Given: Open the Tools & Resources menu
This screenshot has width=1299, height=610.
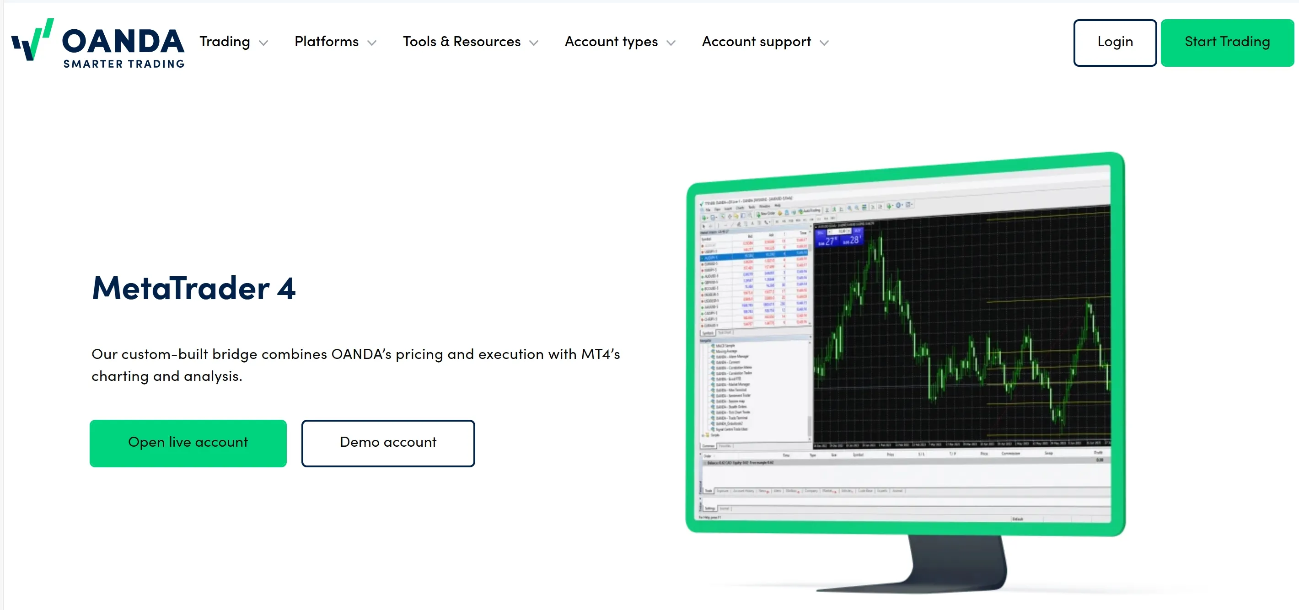Looking at the screenshot, I should pos(462,42).
